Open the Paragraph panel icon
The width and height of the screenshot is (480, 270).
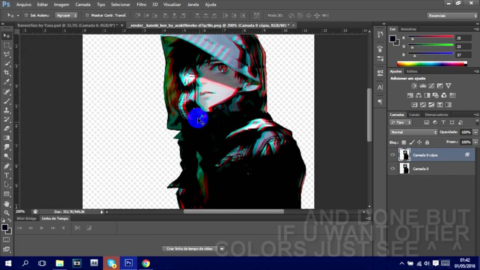[x=380, y=102]
